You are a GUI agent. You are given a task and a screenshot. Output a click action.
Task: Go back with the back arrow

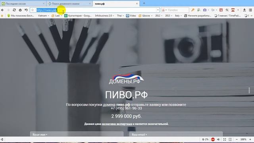click(x=2, y=10)
